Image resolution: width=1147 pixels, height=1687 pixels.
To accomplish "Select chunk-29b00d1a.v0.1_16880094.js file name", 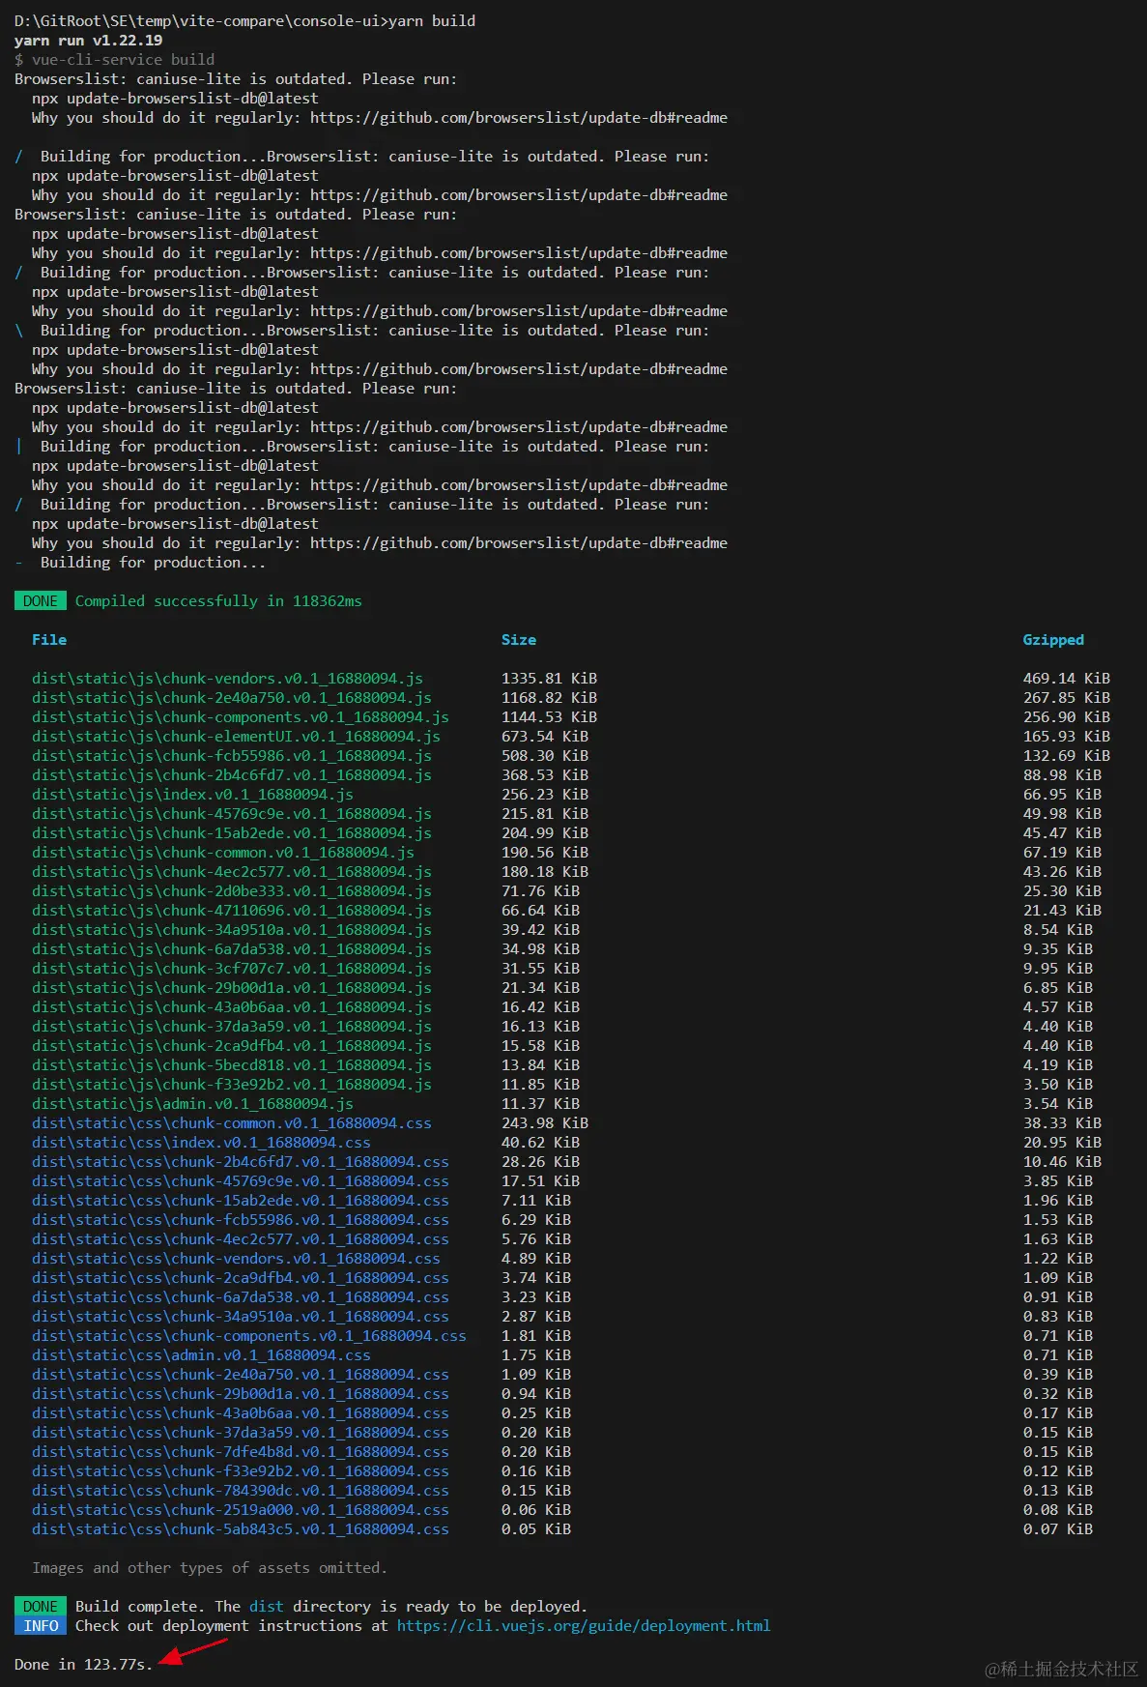I will 232,988.
